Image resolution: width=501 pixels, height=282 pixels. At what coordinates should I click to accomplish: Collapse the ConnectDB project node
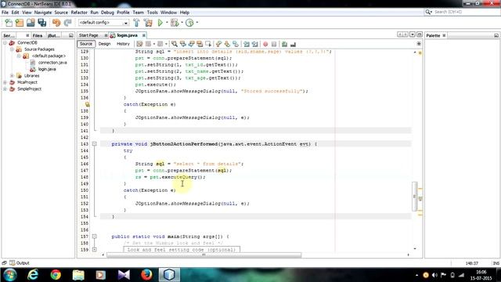click(x=5, y=42)
